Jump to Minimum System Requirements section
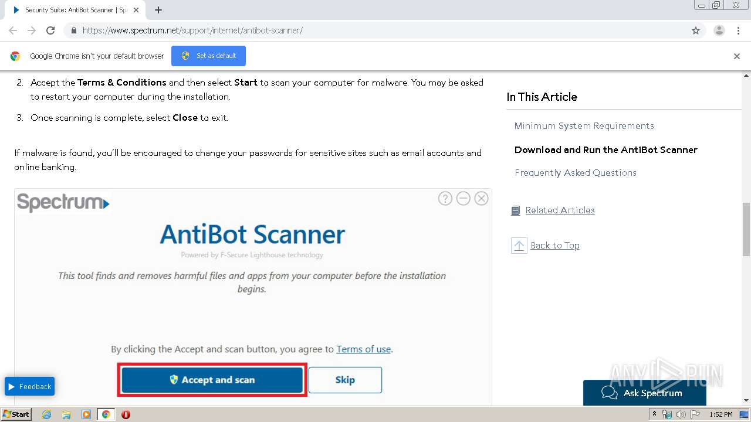This screenshot has height=422, width=751. (584, 126)
